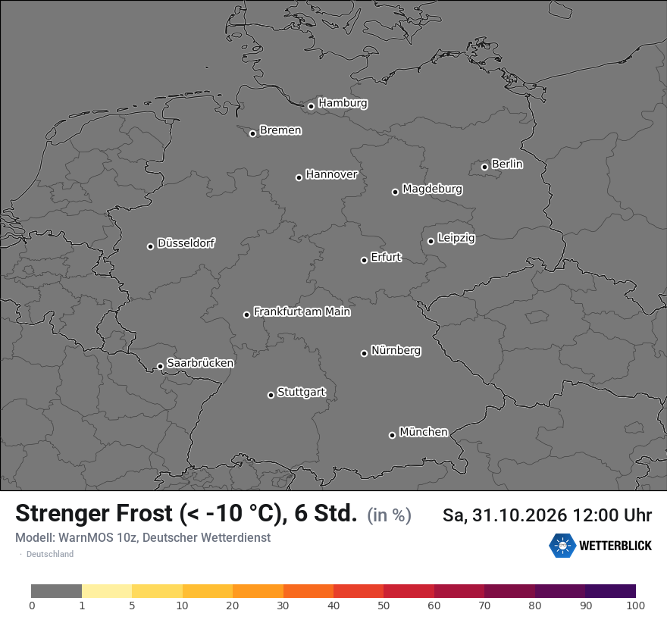Screen dimensions: 667x629
Task: Click the Hannover map label
Action: pos(332,174)
